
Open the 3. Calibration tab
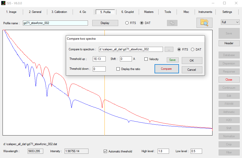click(59, 12)
